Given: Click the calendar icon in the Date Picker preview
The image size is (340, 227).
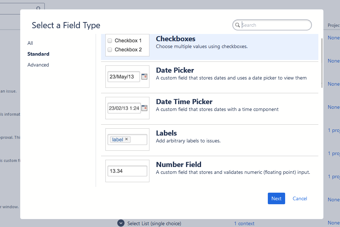Looking at the screenshot, I should 145,77.
